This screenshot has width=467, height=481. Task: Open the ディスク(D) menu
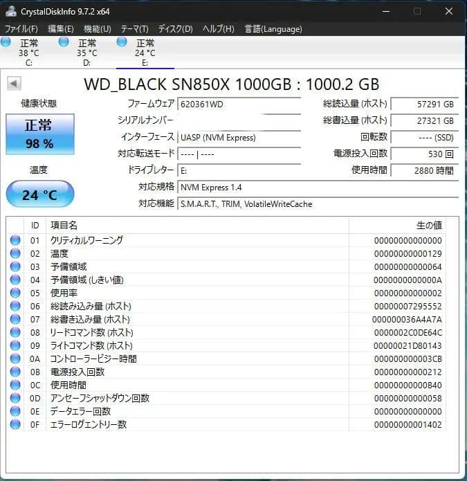click(x=175, y=29)
